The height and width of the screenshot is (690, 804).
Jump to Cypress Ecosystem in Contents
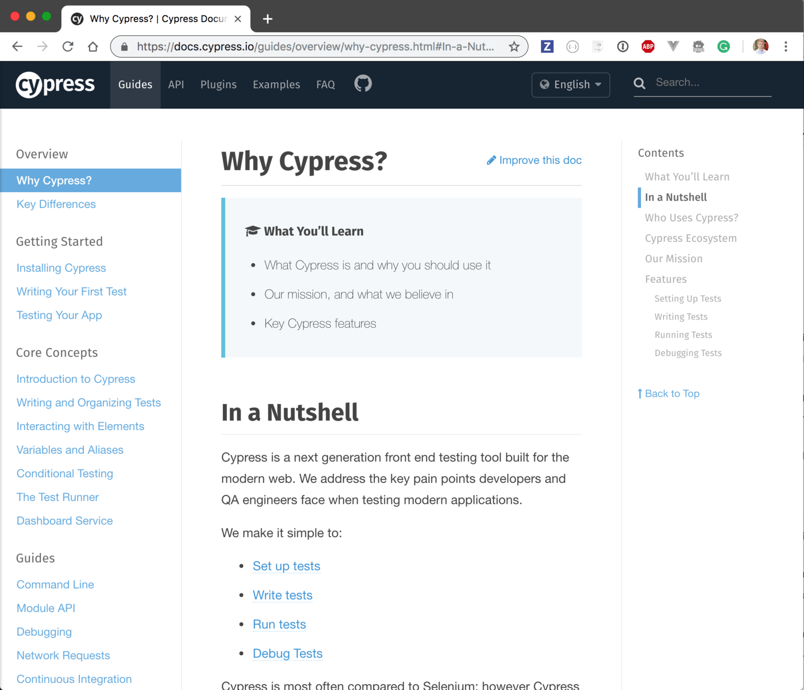click(691, 238)
